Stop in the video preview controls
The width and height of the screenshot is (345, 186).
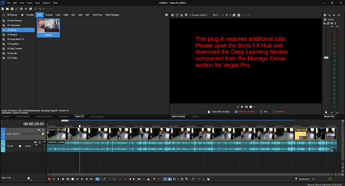pos(251,107)
